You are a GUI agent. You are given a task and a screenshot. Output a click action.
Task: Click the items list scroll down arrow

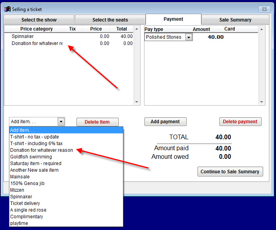point(137,102)
